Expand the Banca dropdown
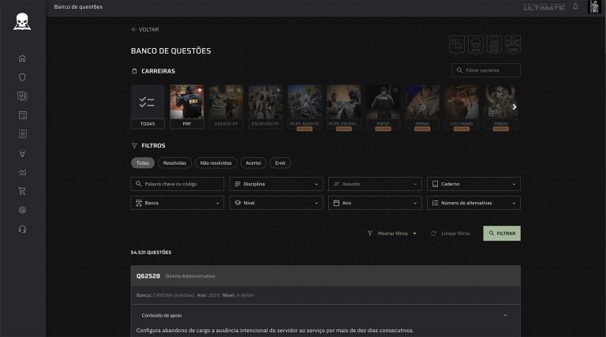 point(178,203)
